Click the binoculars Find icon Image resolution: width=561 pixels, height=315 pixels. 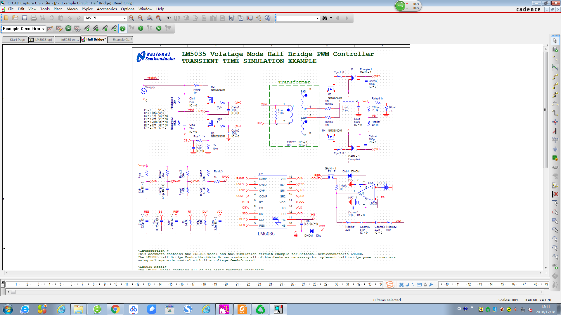[x=325, y=18]
